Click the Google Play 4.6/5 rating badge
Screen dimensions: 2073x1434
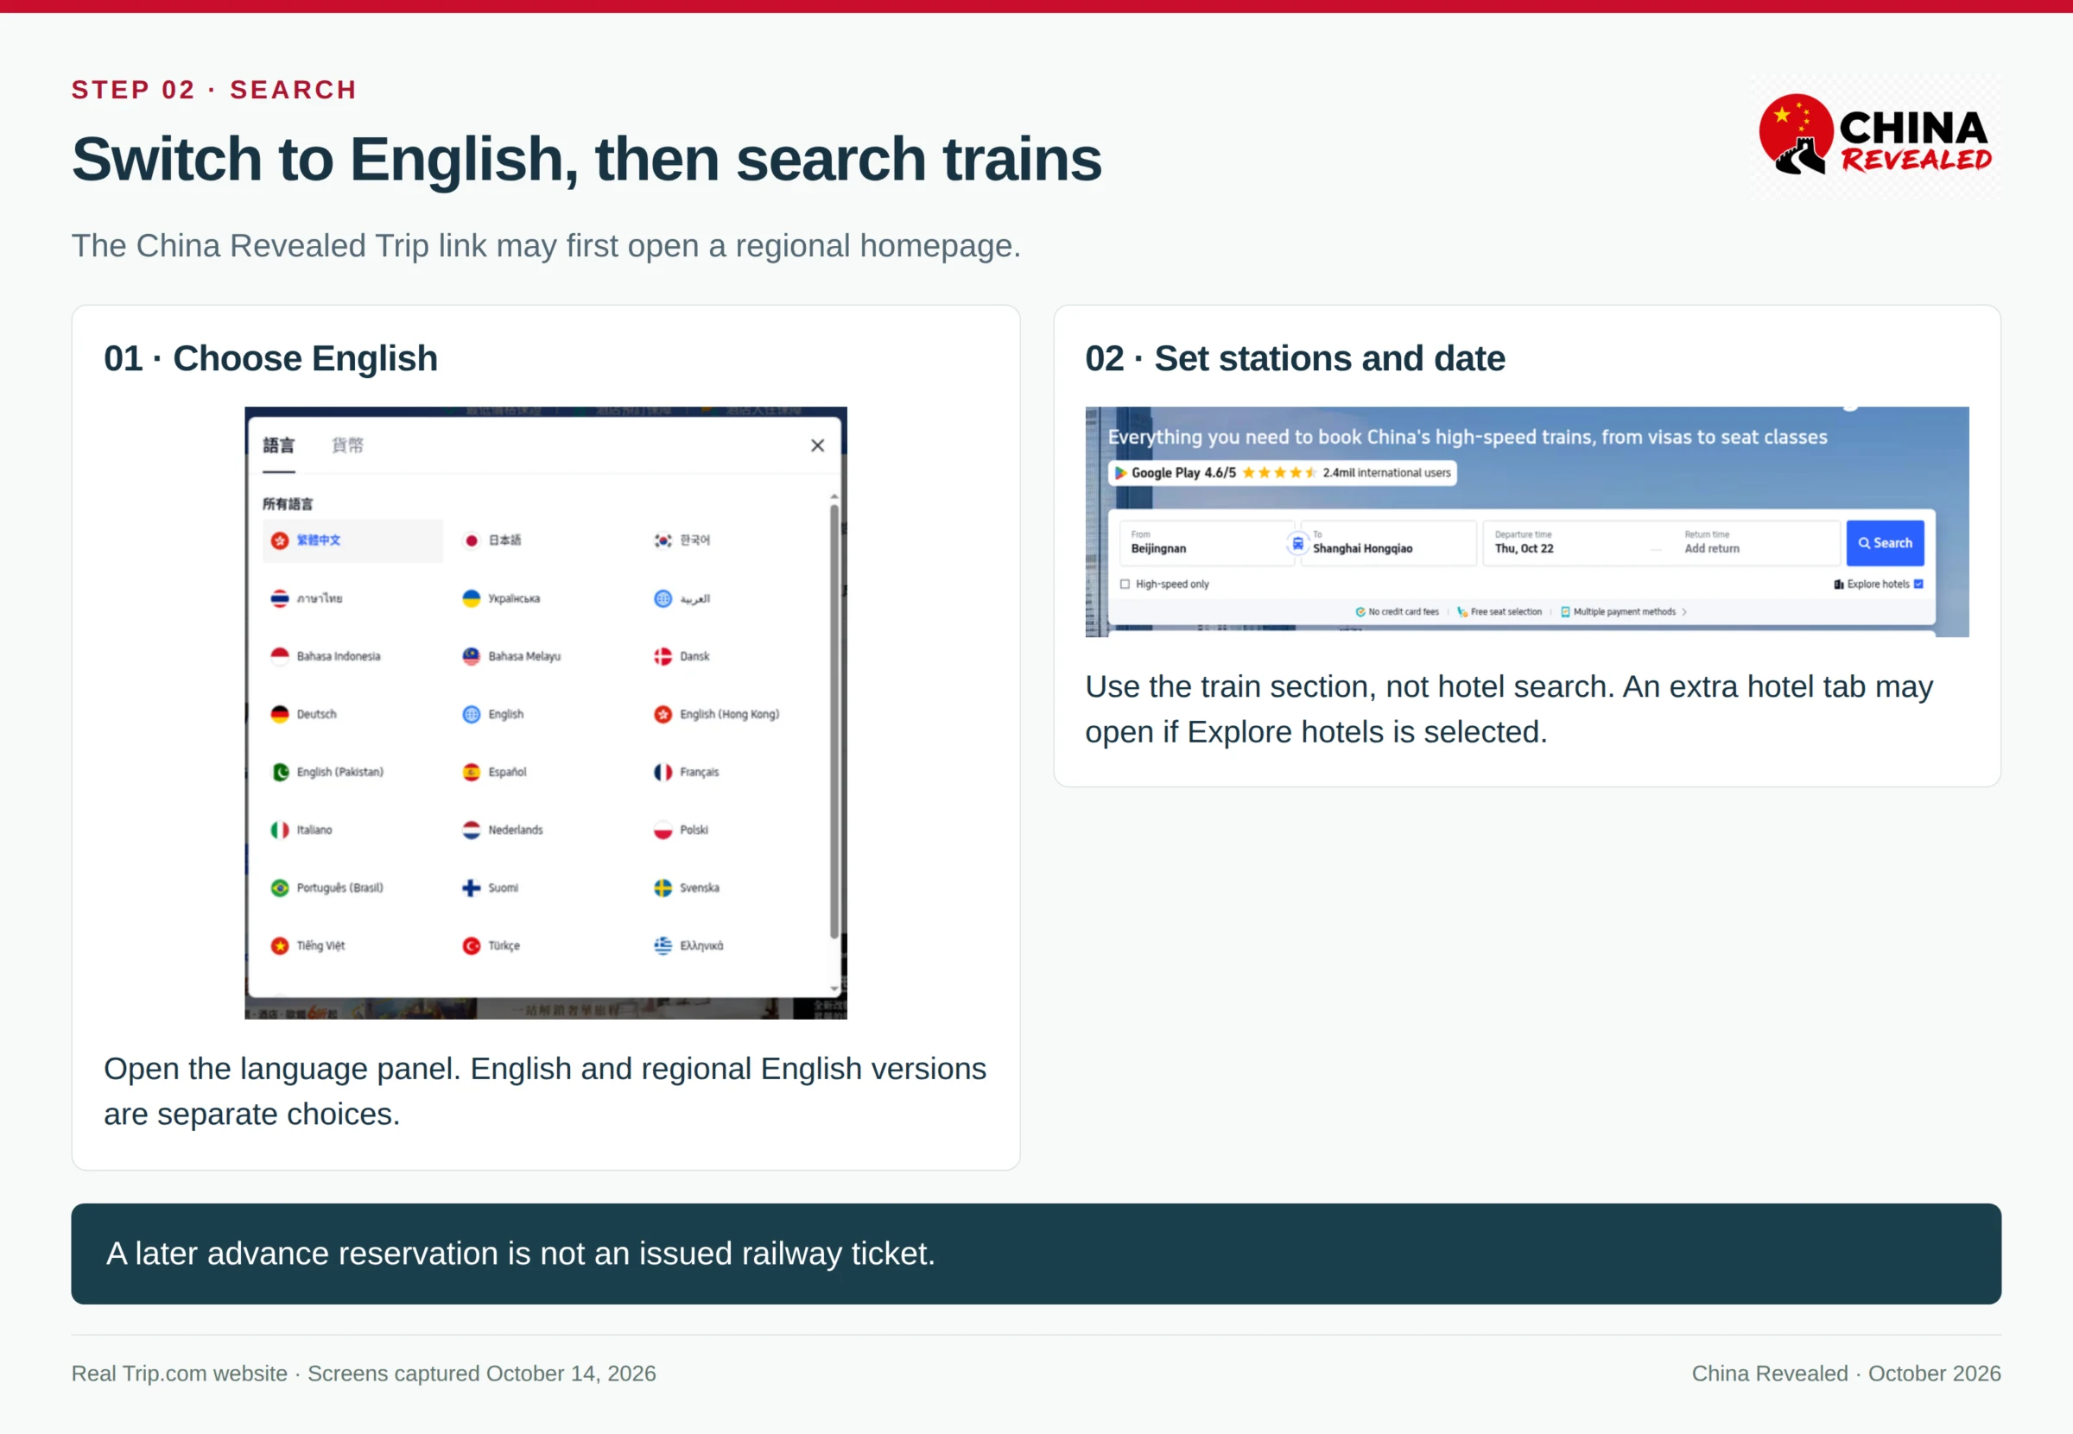pos(1282,472)
